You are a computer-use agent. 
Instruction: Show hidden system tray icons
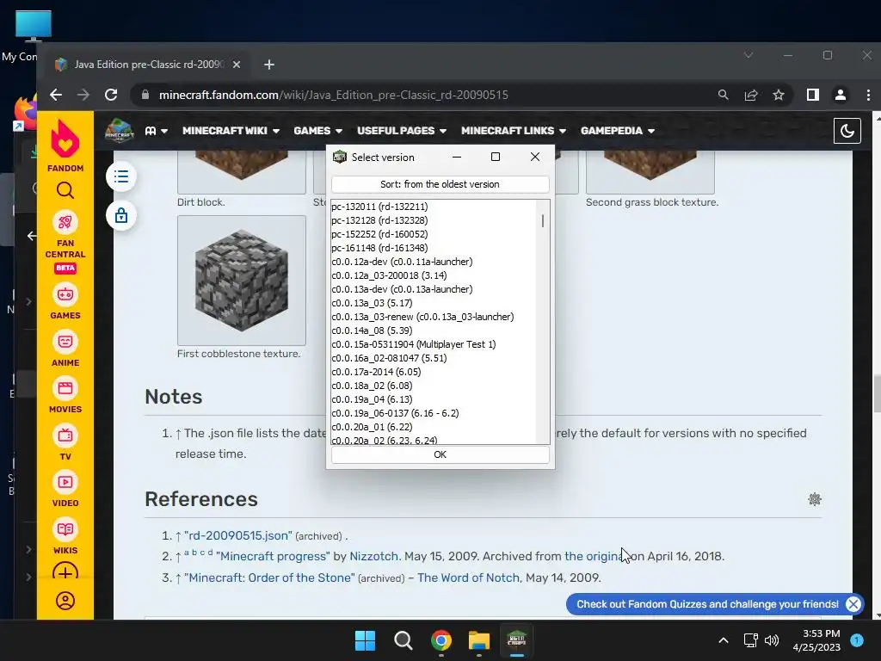[x=724, y=640]
